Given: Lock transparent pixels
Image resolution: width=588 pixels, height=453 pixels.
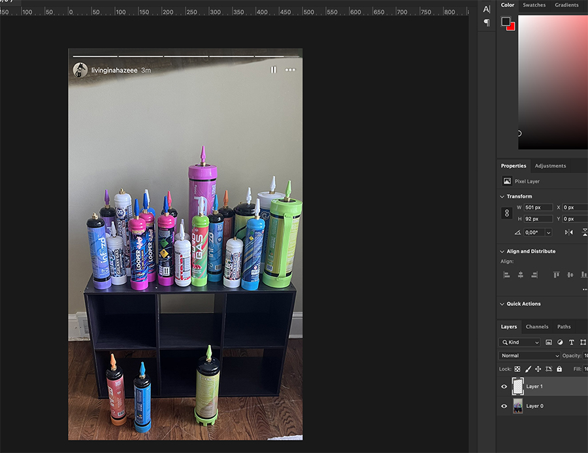Looking at the screenshot, I should pyautogui.click(x=517, y=369).
